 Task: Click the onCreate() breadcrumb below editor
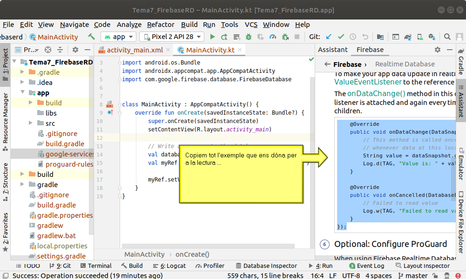(x=192, y=254)
